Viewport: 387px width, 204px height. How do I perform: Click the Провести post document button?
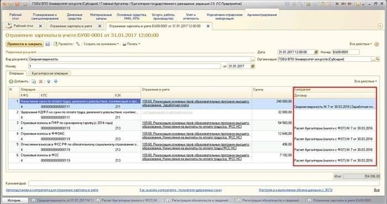63,44
